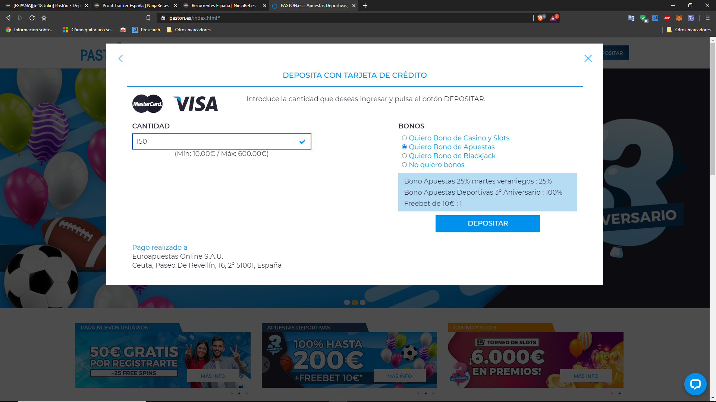The image size is (716, 402).
Task: Click MÁS INFO on 50€ Gratis banner
Action: pyautogui.click(x=213, y=376)
